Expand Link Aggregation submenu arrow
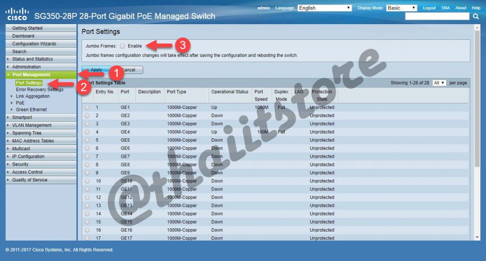Screen dimensions: 486x261 pyautogui.click(x=12, y=96)
